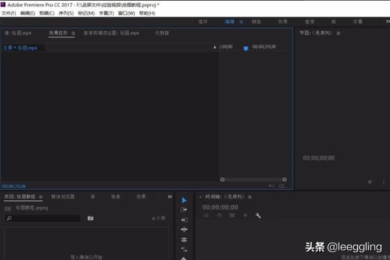The image size is (390, 260).
Task: Open the 序列(S) menu
Action: click(66, 13)
